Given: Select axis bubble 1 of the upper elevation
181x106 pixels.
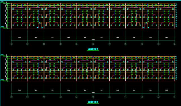Looking at the screenshot, I should point(11,44).
